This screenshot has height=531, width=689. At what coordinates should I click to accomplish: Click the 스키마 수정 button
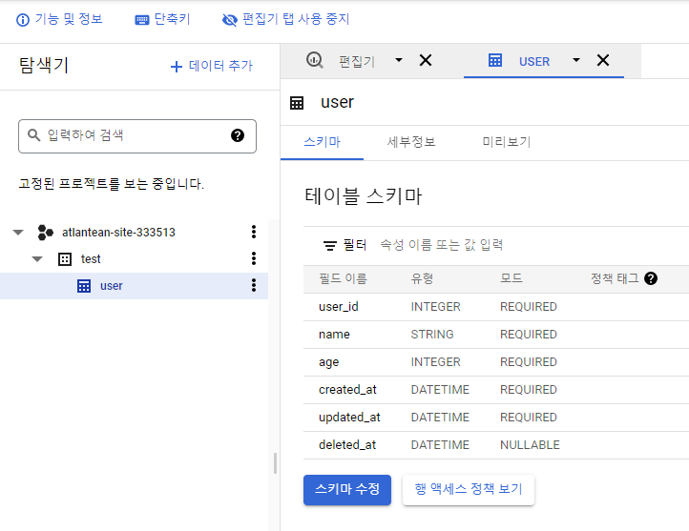347,489
